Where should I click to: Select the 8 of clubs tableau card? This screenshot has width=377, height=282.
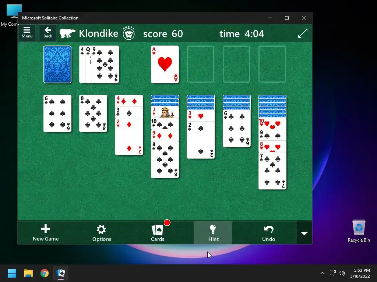(93, 113)
